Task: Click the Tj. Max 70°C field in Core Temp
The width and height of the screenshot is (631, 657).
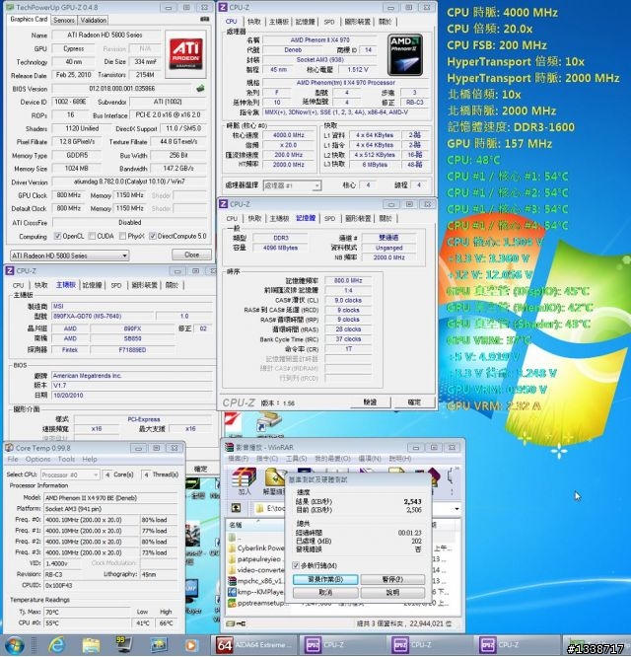Action: pyautogui.click(x=88, y=613)
